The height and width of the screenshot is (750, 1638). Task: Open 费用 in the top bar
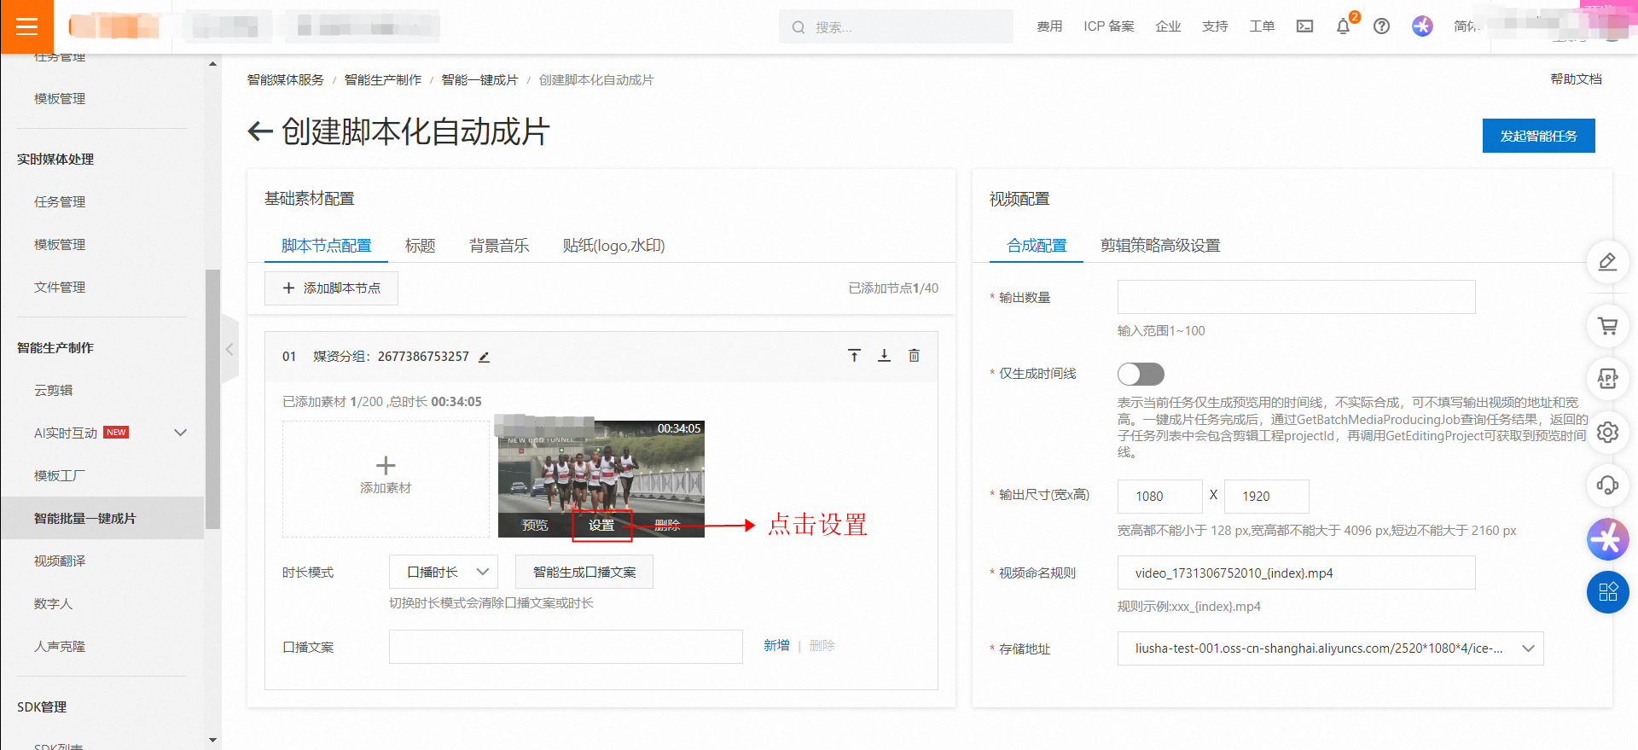pos(1049,26)
